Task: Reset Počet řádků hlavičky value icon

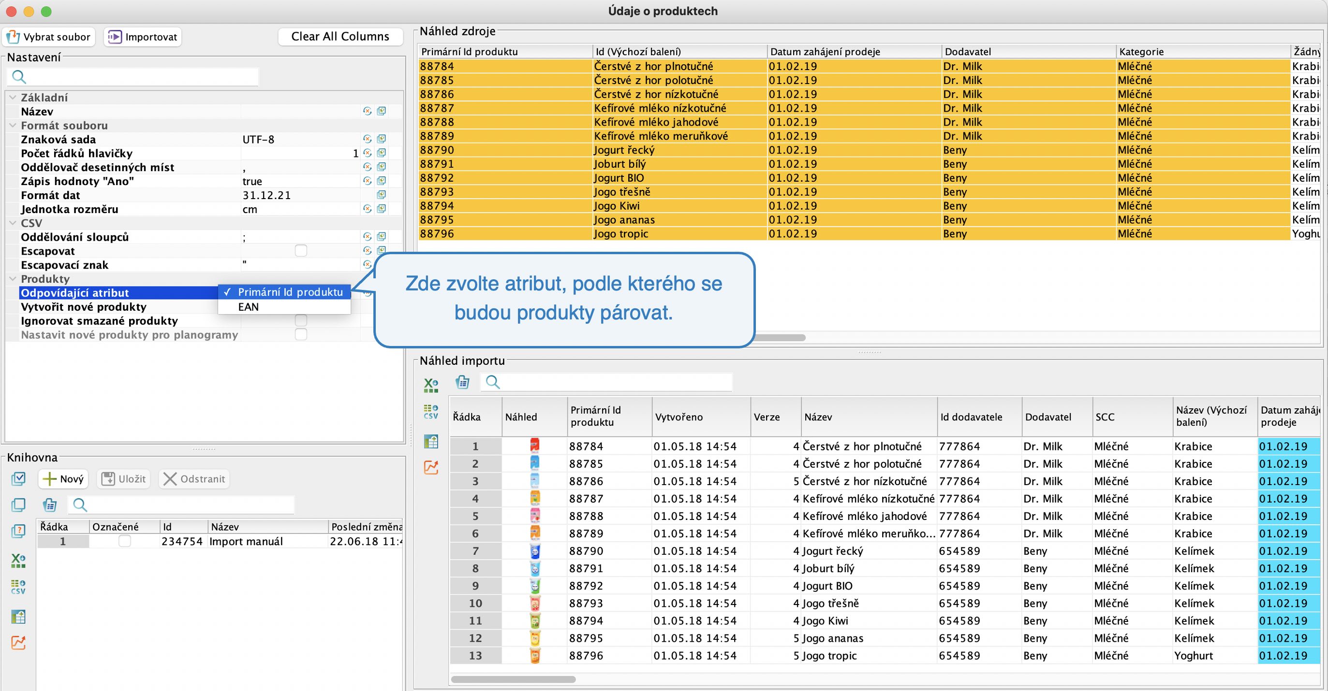Action: (367, 153)
